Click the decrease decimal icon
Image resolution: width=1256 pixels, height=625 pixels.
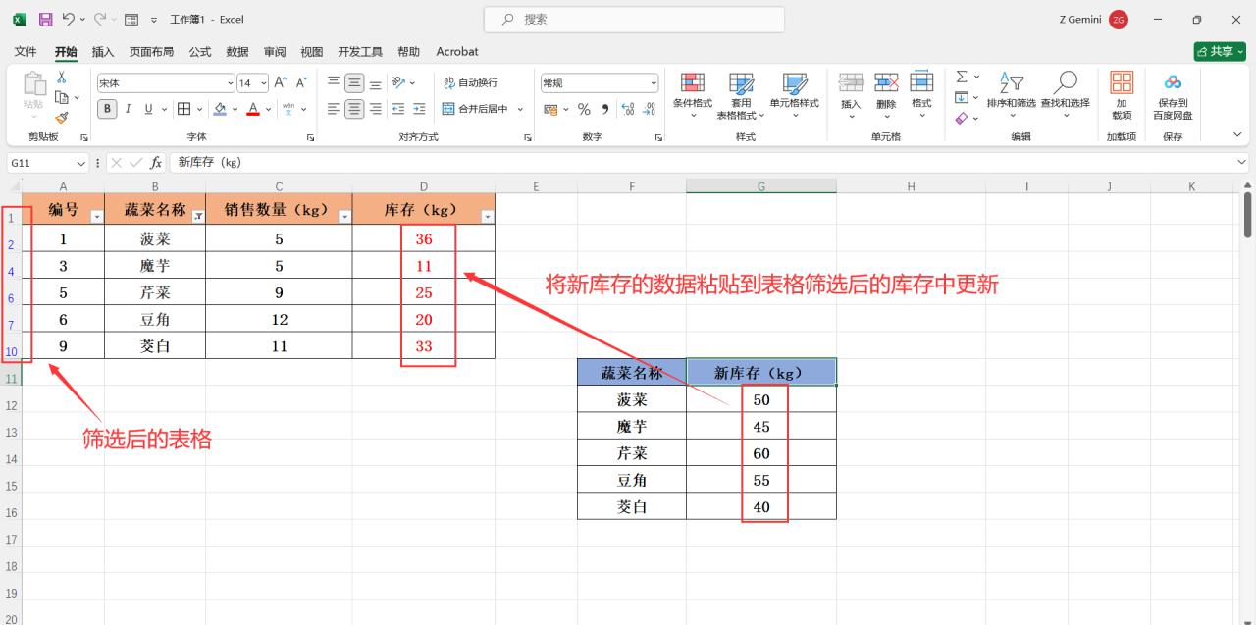pos(649,109)
